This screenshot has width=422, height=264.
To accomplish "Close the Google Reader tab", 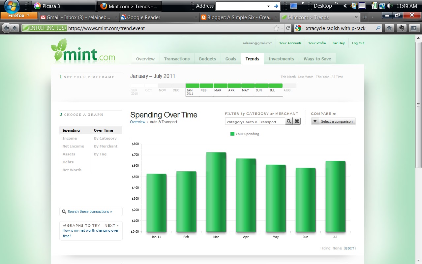I will pyautogui.click(x=196, y=17).
